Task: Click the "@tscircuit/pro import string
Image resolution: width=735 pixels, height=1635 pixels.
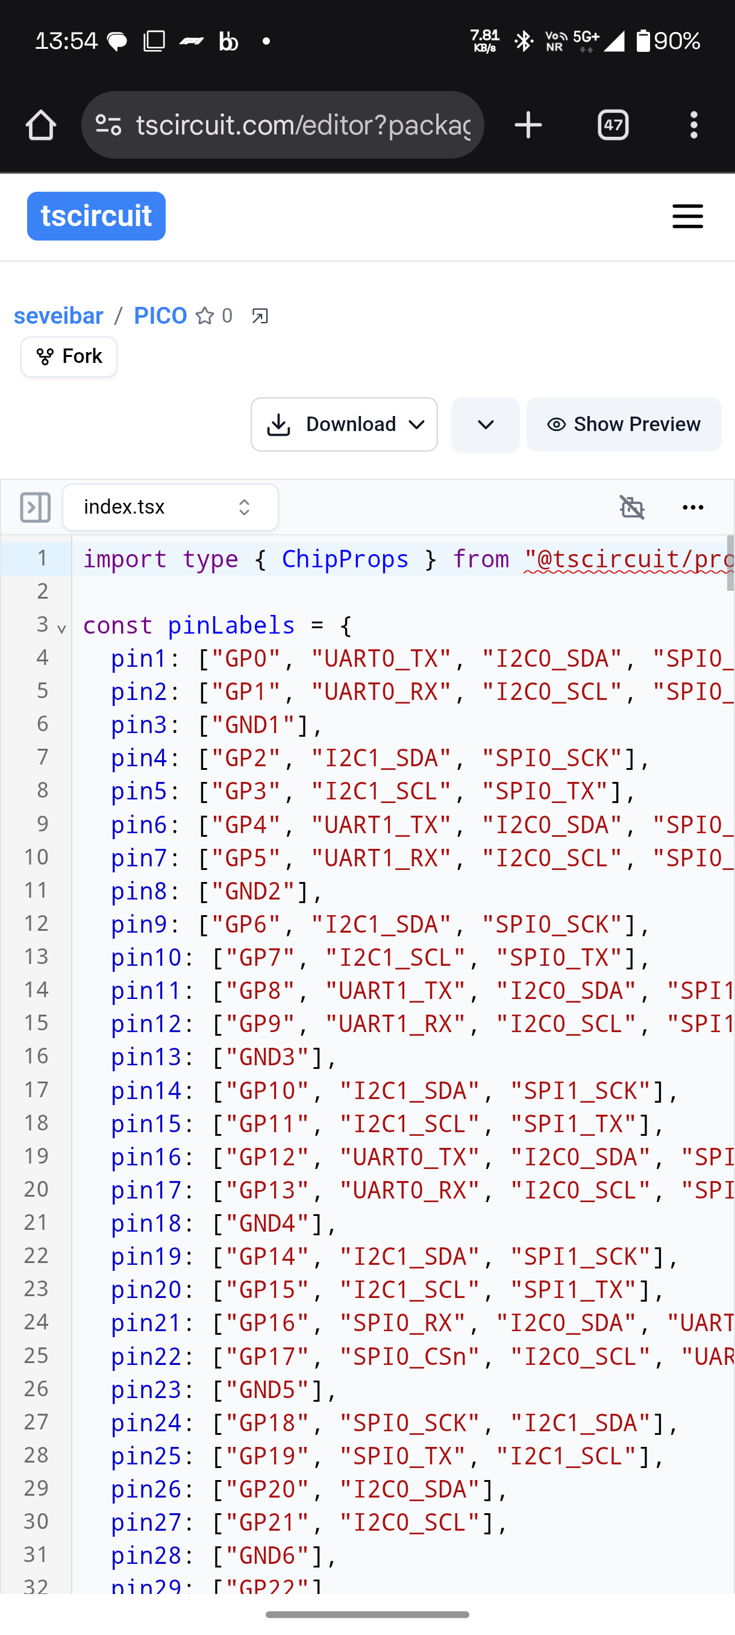Action: coord(629,559)
